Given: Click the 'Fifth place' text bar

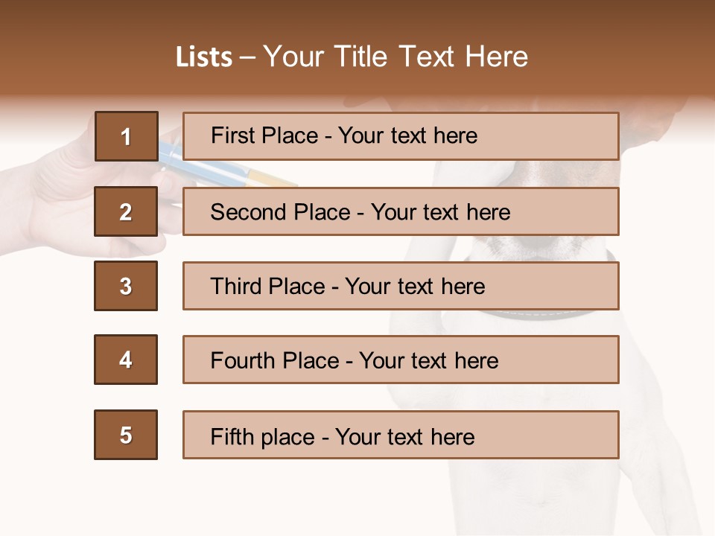Looking at the screenshot, I should click(x=401, y=435).
